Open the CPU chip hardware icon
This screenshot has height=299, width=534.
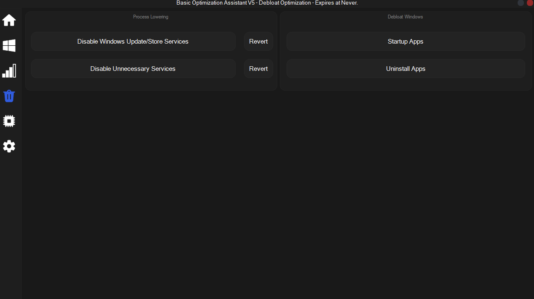[x=9, y=121]
